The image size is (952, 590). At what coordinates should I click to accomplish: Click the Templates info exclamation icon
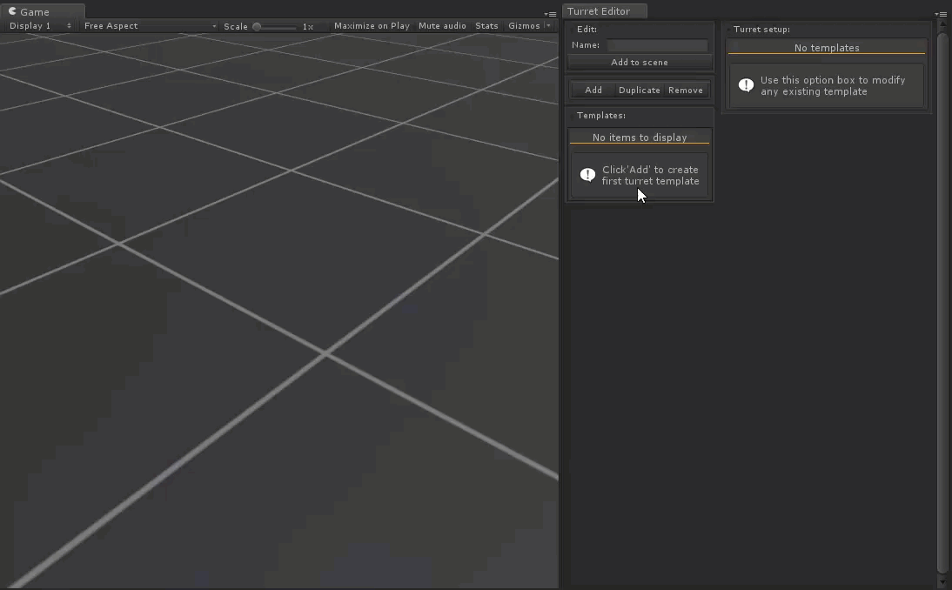point(587,176)
